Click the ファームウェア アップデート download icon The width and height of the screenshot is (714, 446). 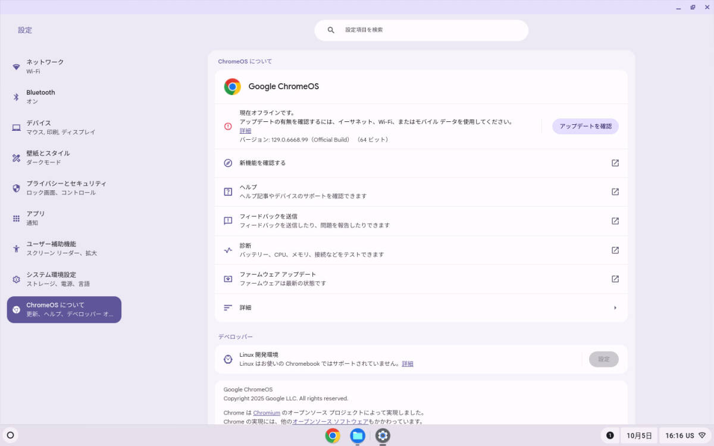[x=227, y=278]
